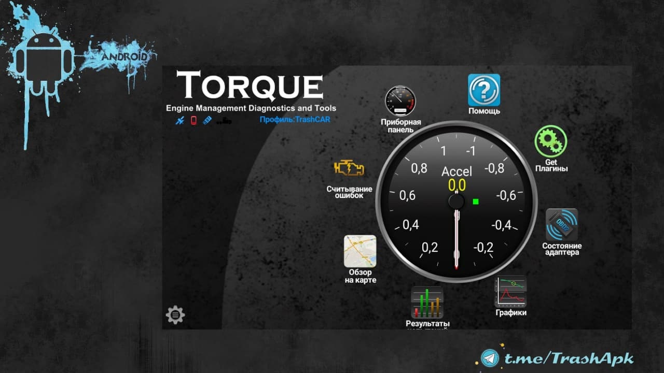Image resolution: width=664 pixels, height=373 pixels.
Task: Open the Приборная панель dashboard gauge icon
Action: tap(400, 101)
